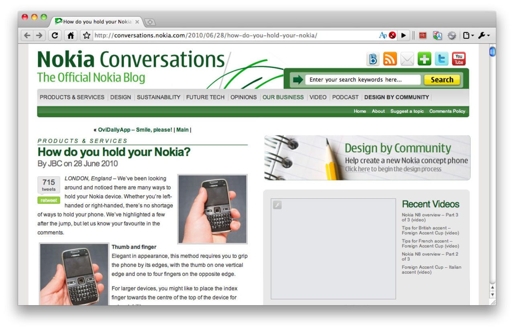Click the scrollbar down arrow

coord(493,295)
